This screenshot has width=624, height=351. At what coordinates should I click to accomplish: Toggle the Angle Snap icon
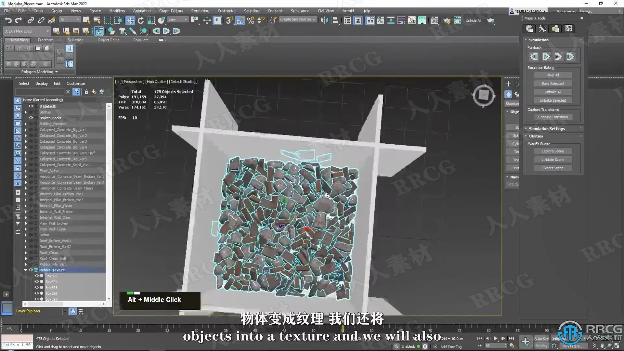point(240,20)
